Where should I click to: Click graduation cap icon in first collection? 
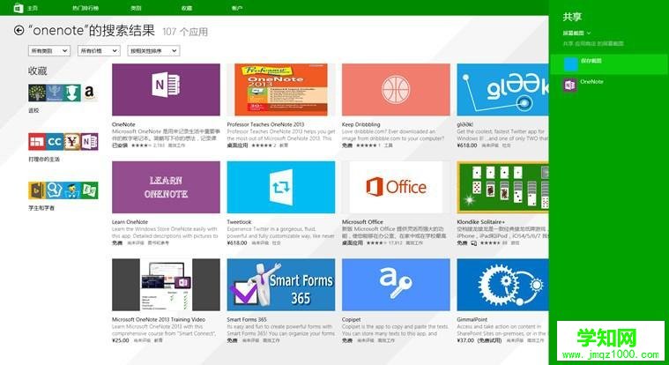[72, 93]
